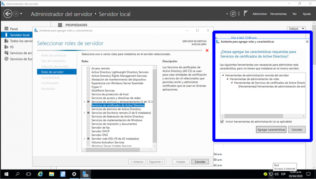
Task: Click the features tree horizontal scrollbar
Action: [x=254, y=116]
